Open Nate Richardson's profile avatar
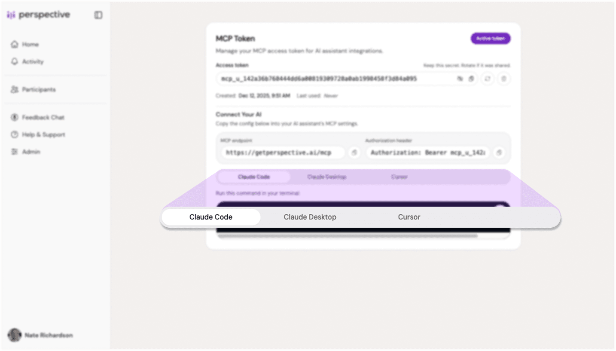 click(x=15, y=335)
